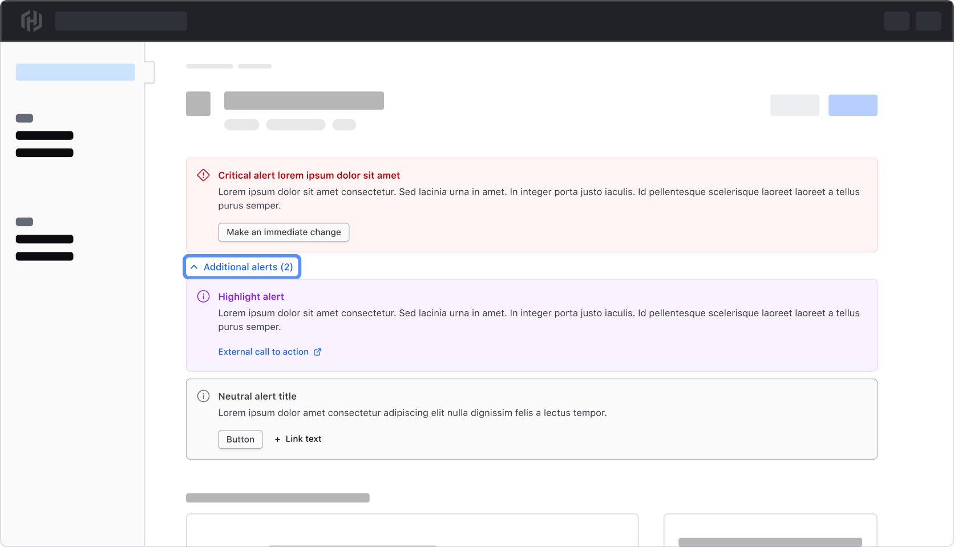Screen dimensions: 954x547
Task: Click the rightmost button in the top navigation bar
Action: (928, 21)
